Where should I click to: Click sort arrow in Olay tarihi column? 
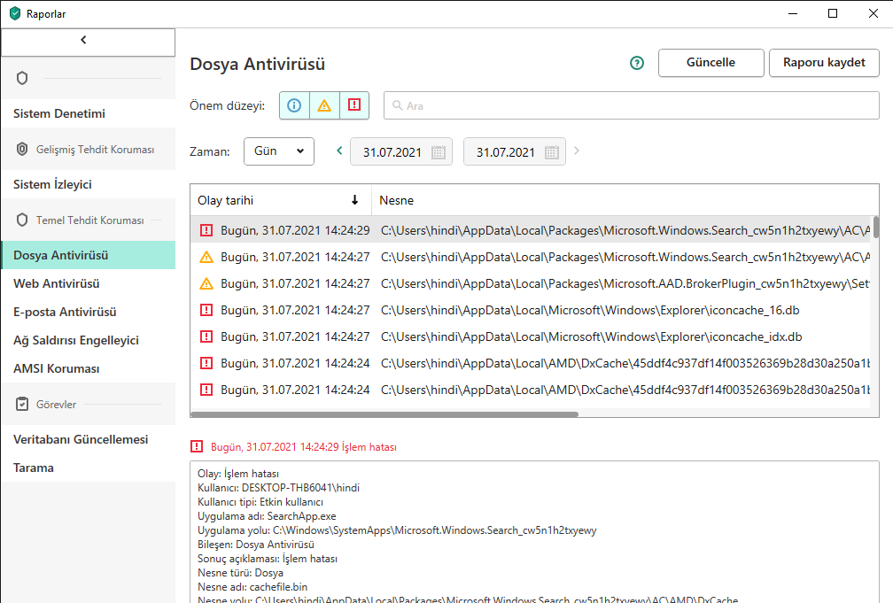(355, 200)
